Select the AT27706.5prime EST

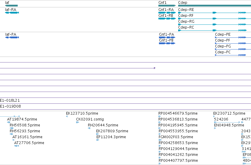pyautogui.click(x=29, y=143)
